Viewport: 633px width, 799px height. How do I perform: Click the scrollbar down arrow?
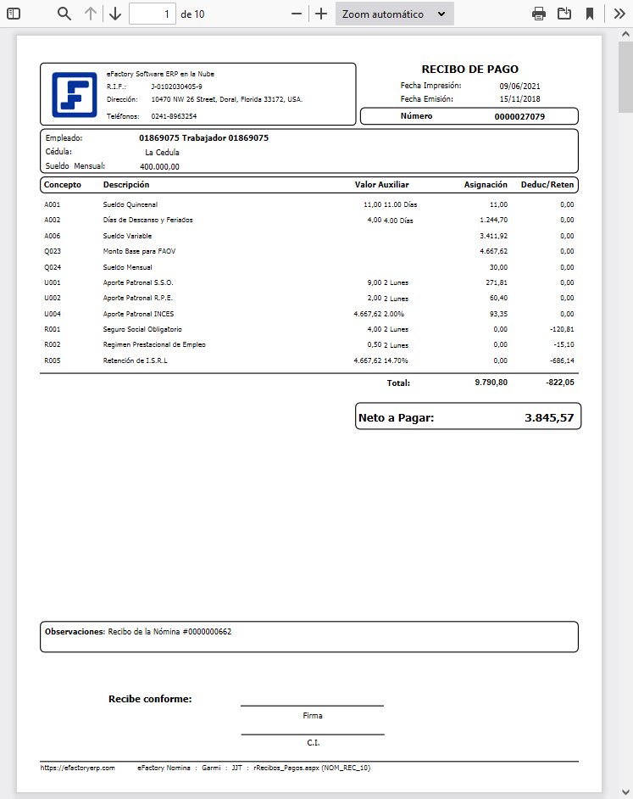click(x=625, y=792)
